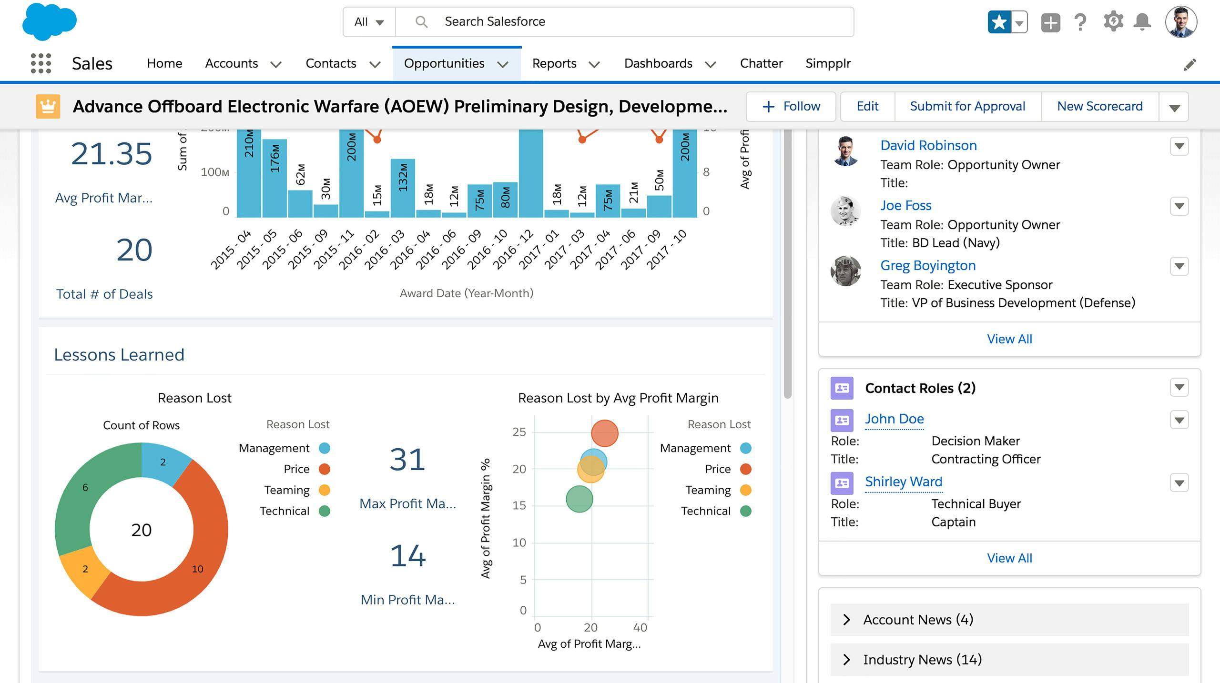Expand the Opportunities tab chevron
Viewport: 1220px width, 683px height.
(x=503, y=64)
